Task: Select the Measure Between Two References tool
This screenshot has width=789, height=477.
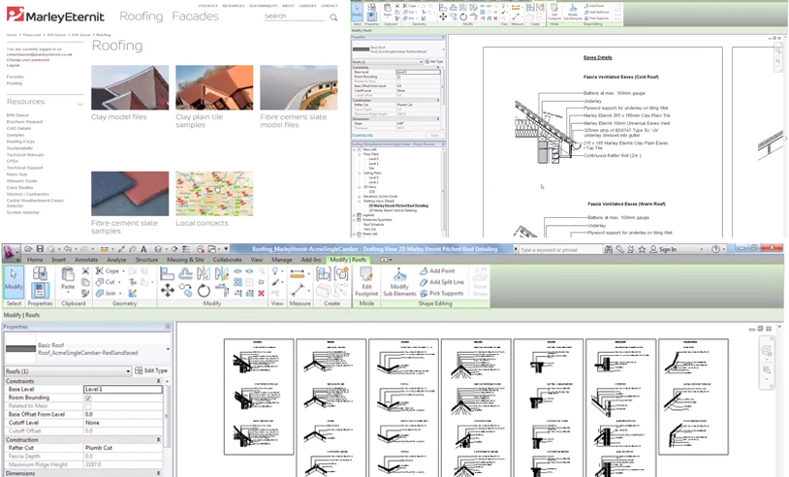Action: pos(298,290)
